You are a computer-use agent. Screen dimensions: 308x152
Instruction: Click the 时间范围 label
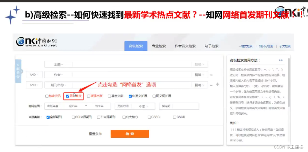point(35,106)
